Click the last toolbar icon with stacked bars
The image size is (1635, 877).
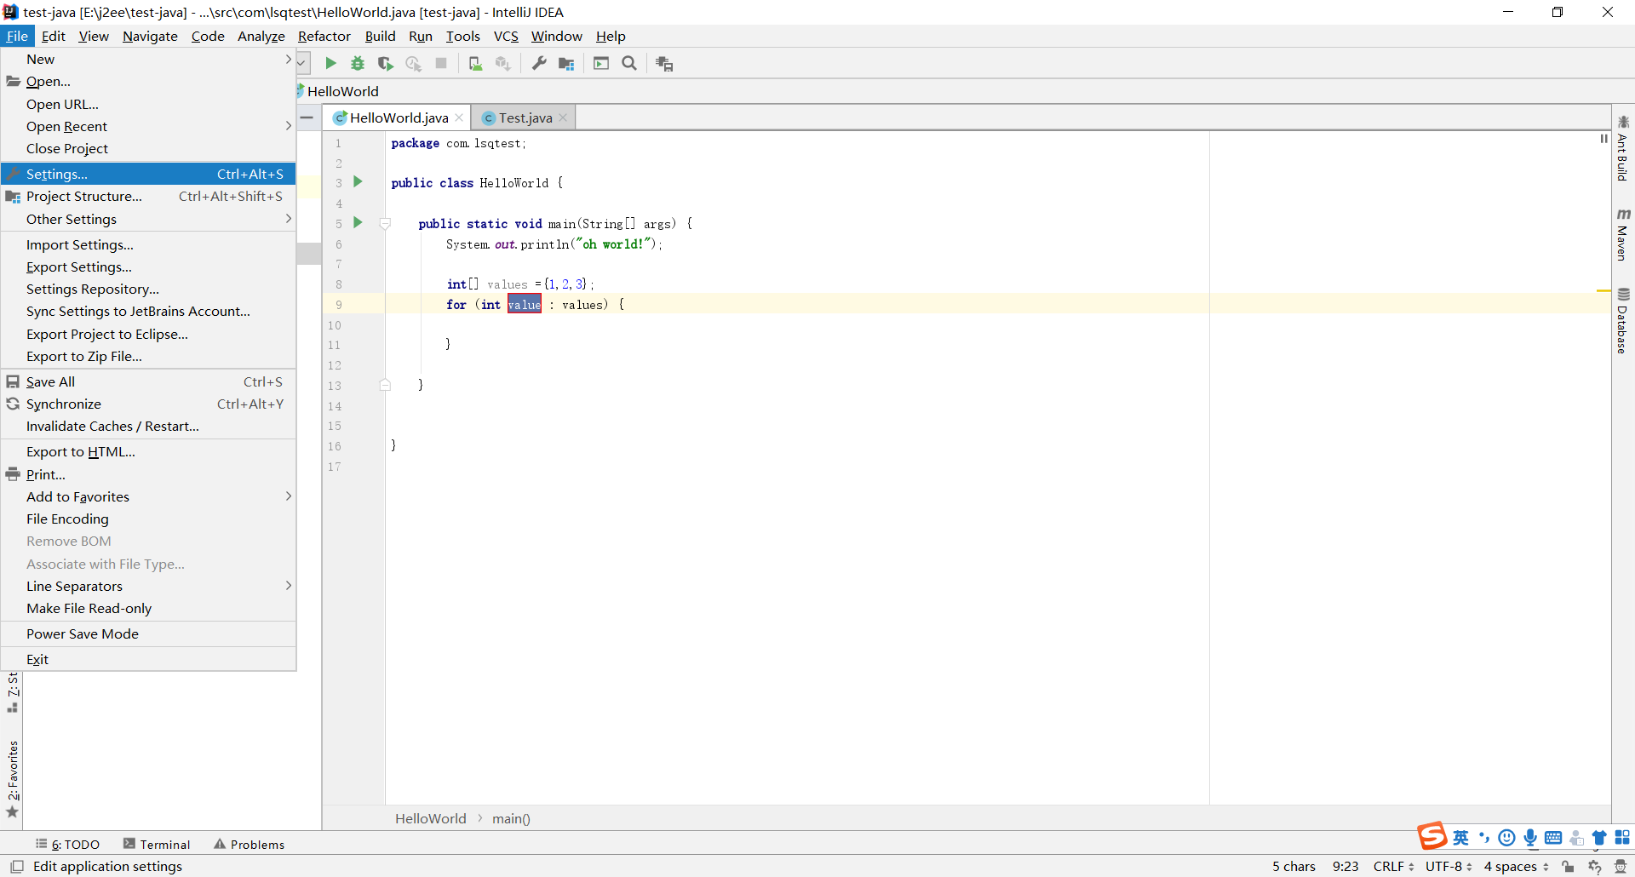[664, 64]
